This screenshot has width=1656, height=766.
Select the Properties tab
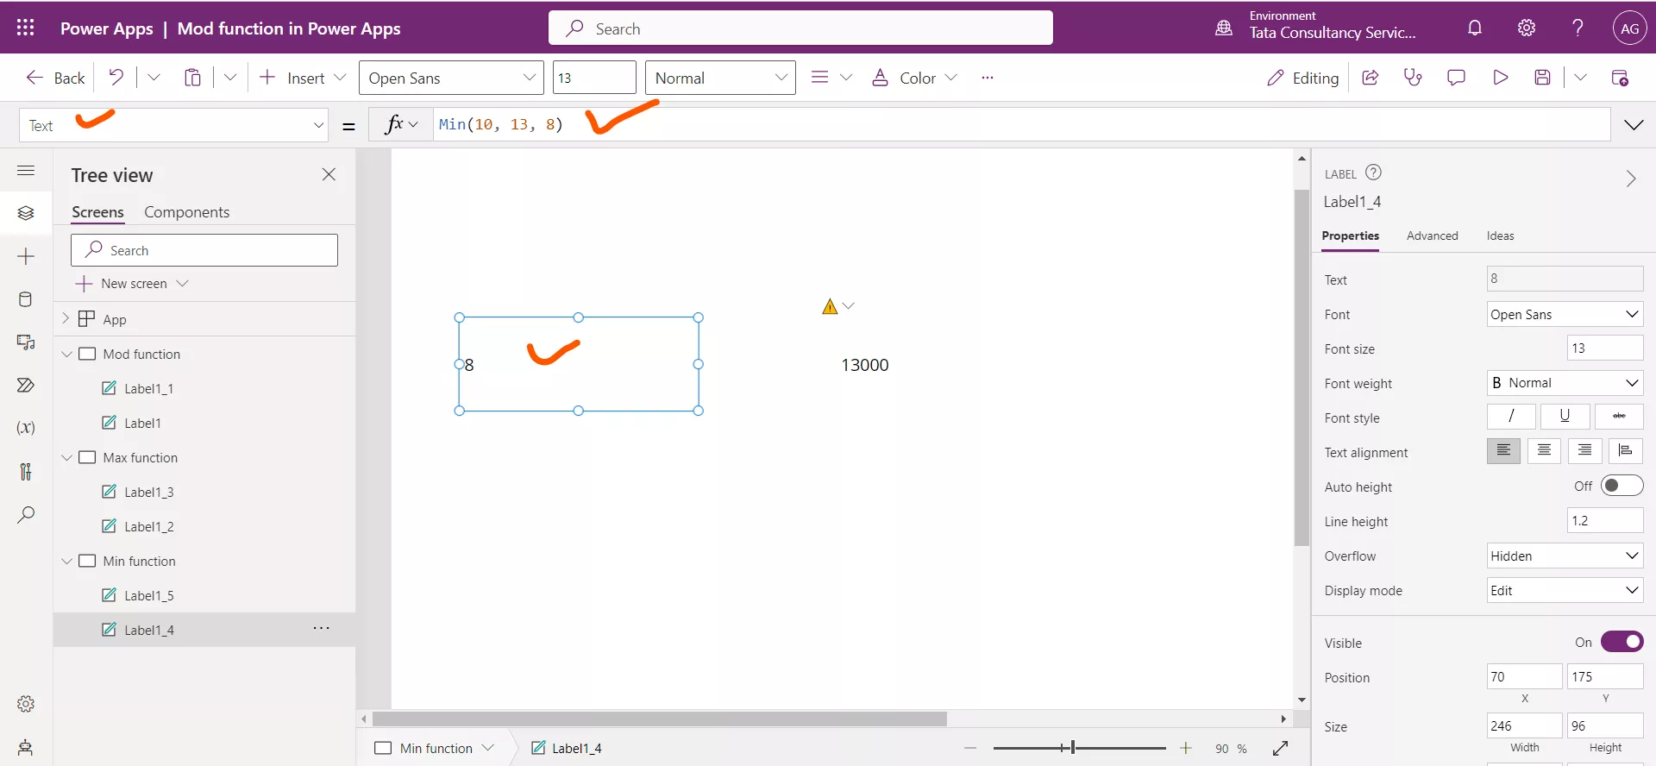(1350, 235)
